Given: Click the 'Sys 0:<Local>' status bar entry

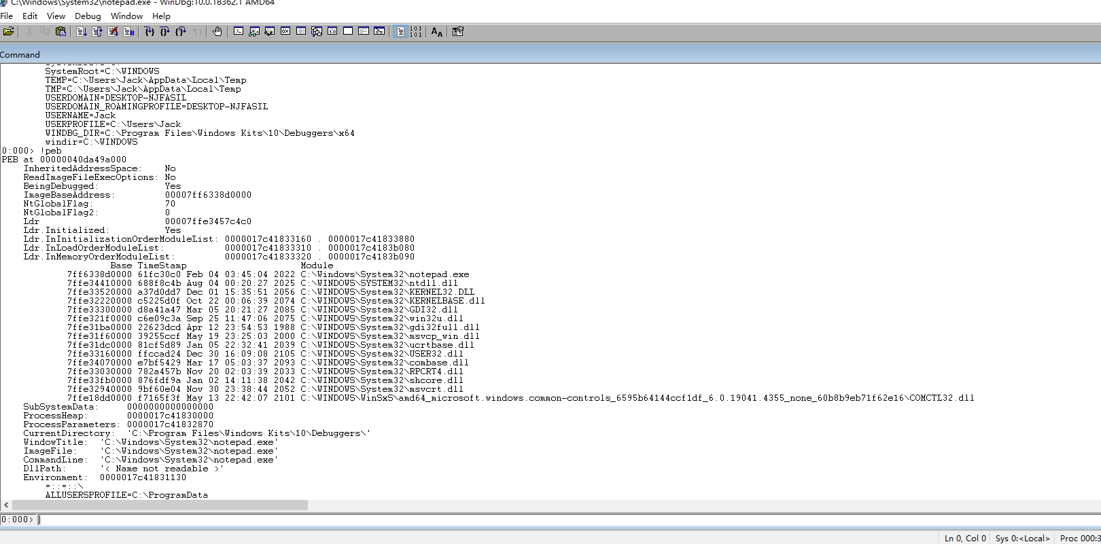Looking at the screenshot, I should [x=1022, y=538].
